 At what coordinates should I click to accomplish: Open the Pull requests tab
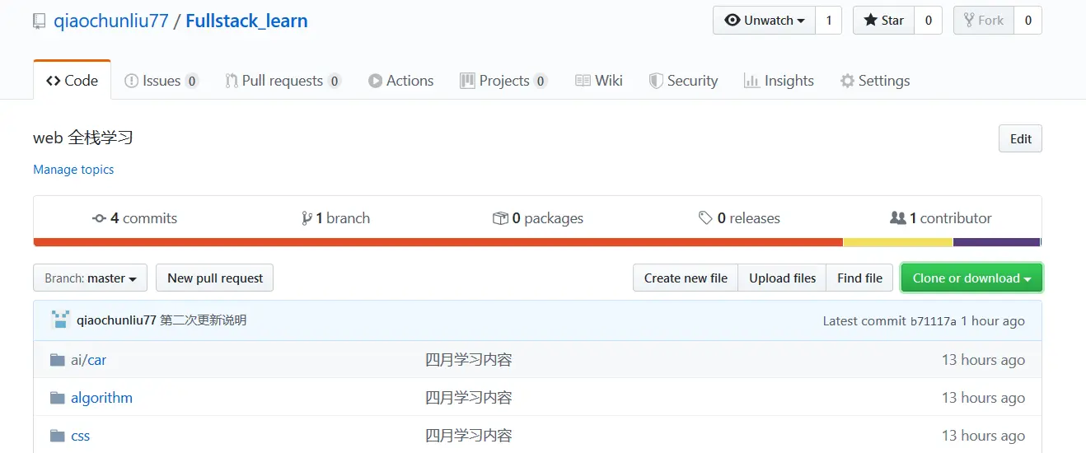[x=283, y=81]
